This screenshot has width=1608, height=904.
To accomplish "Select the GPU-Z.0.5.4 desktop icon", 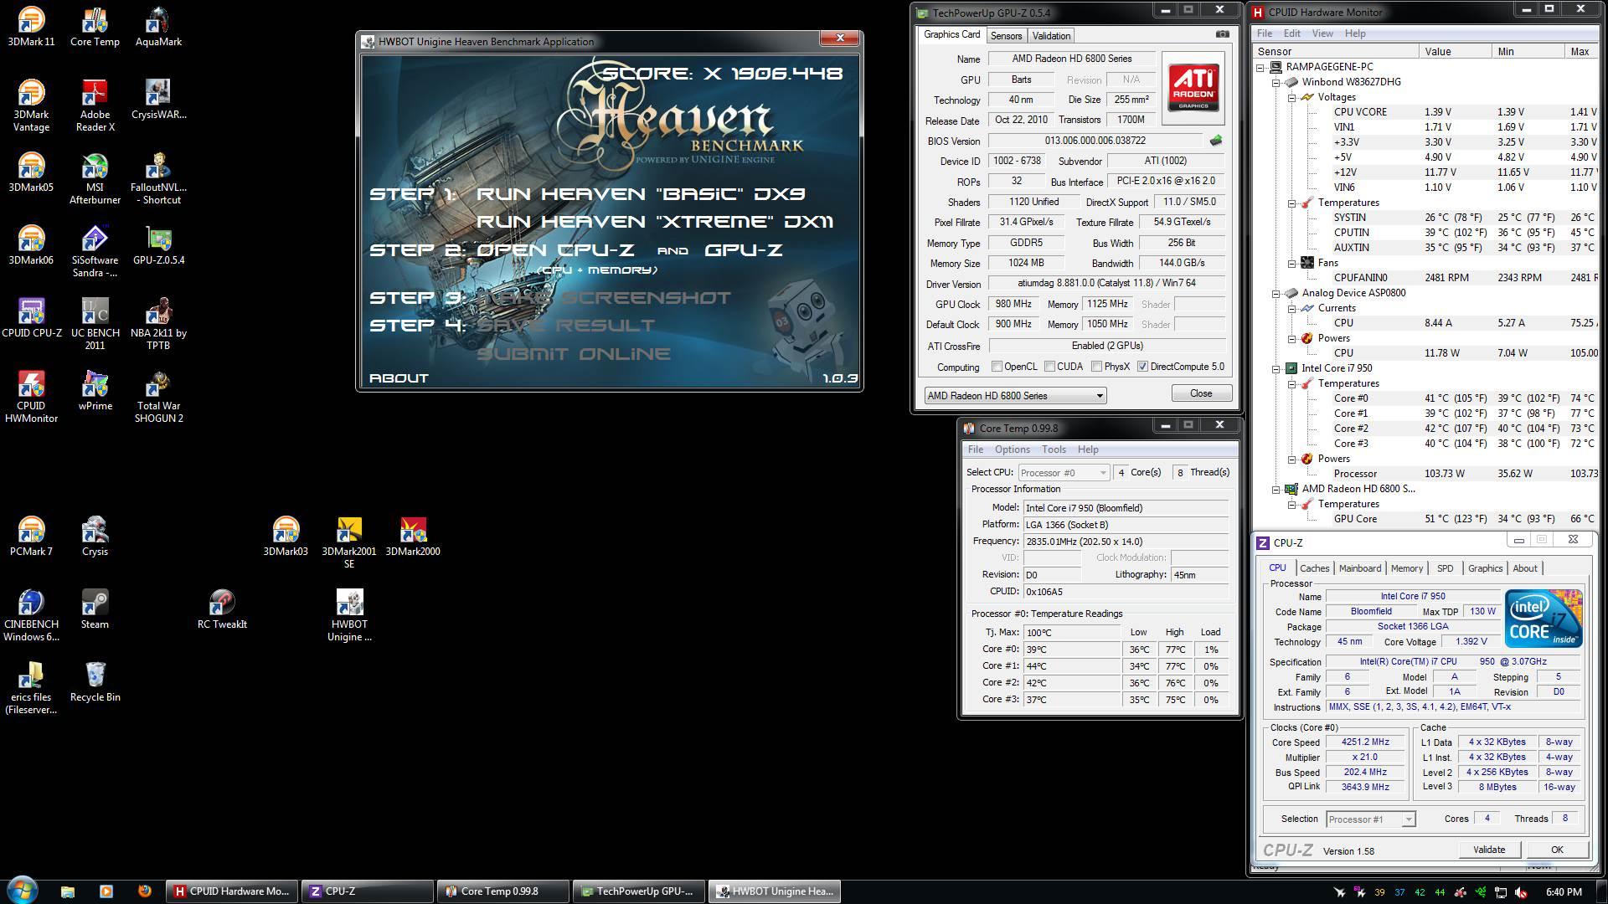I will pos(158,245).
